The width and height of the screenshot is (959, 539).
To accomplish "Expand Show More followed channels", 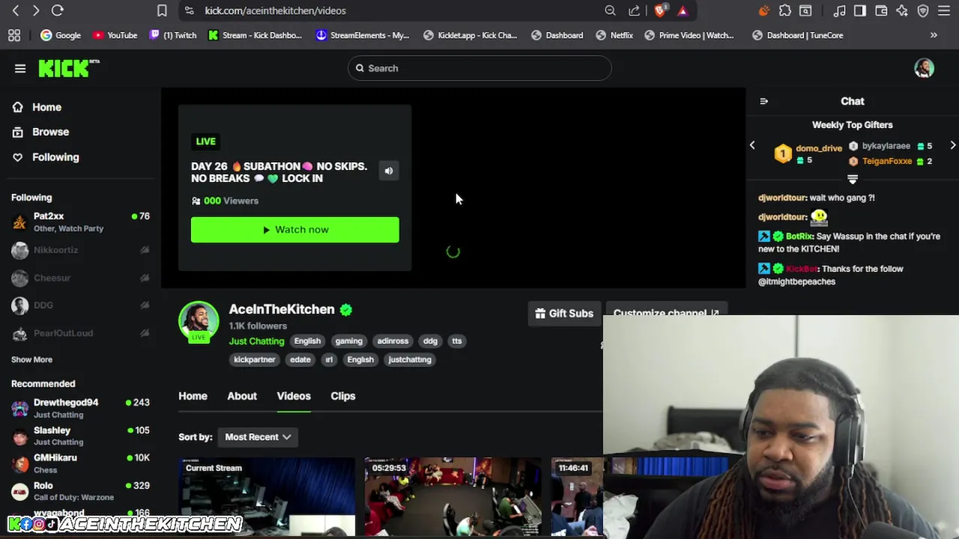I will coord(31,359).
